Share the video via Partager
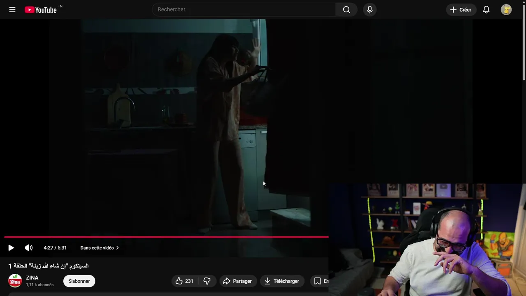Screen dimensions: 526x296 coord(238,281)
